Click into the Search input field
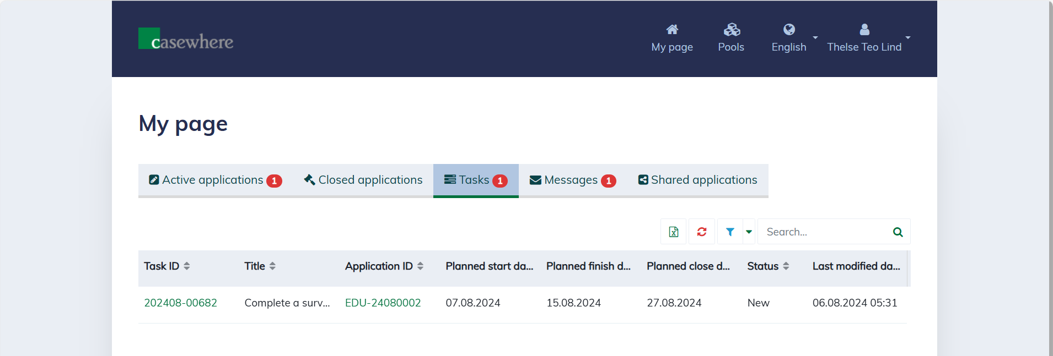 click(824, 232)
